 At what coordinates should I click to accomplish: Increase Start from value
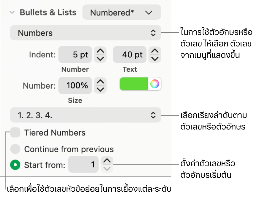pyautogui.click(x=107, y=161)
